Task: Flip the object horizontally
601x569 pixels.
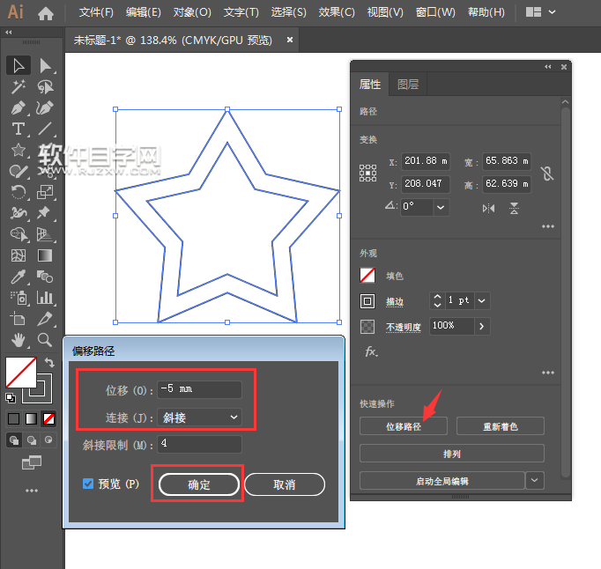Action: point(488,209)
